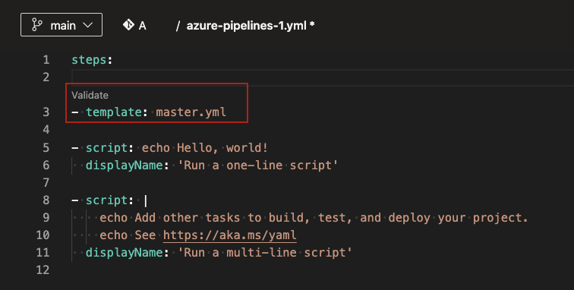Click script keyword on line 8
Screen dimensions: 574x290
pyautogui.click(x=106, y=200)
